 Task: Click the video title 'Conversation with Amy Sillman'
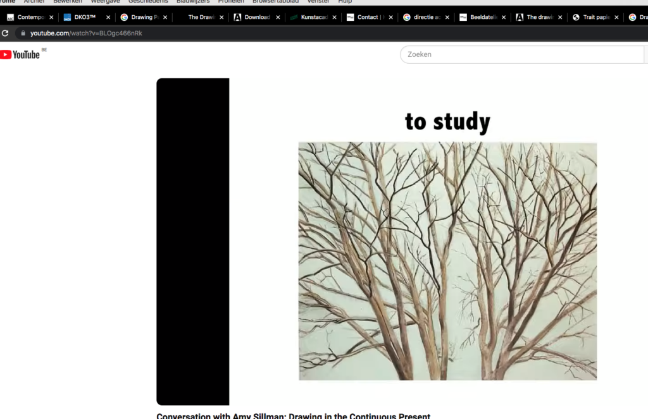coord(294,416)
